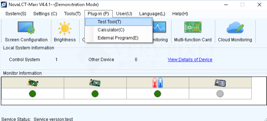Click the multi-function card header icon
The image size is (267, 121).
pos(220,83)
